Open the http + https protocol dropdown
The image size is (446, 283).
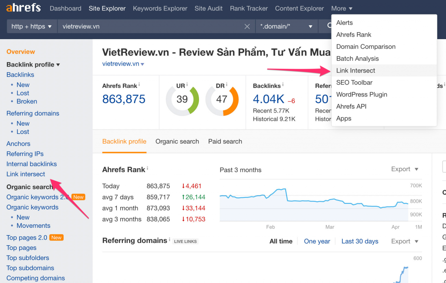(x=31, y=27)
